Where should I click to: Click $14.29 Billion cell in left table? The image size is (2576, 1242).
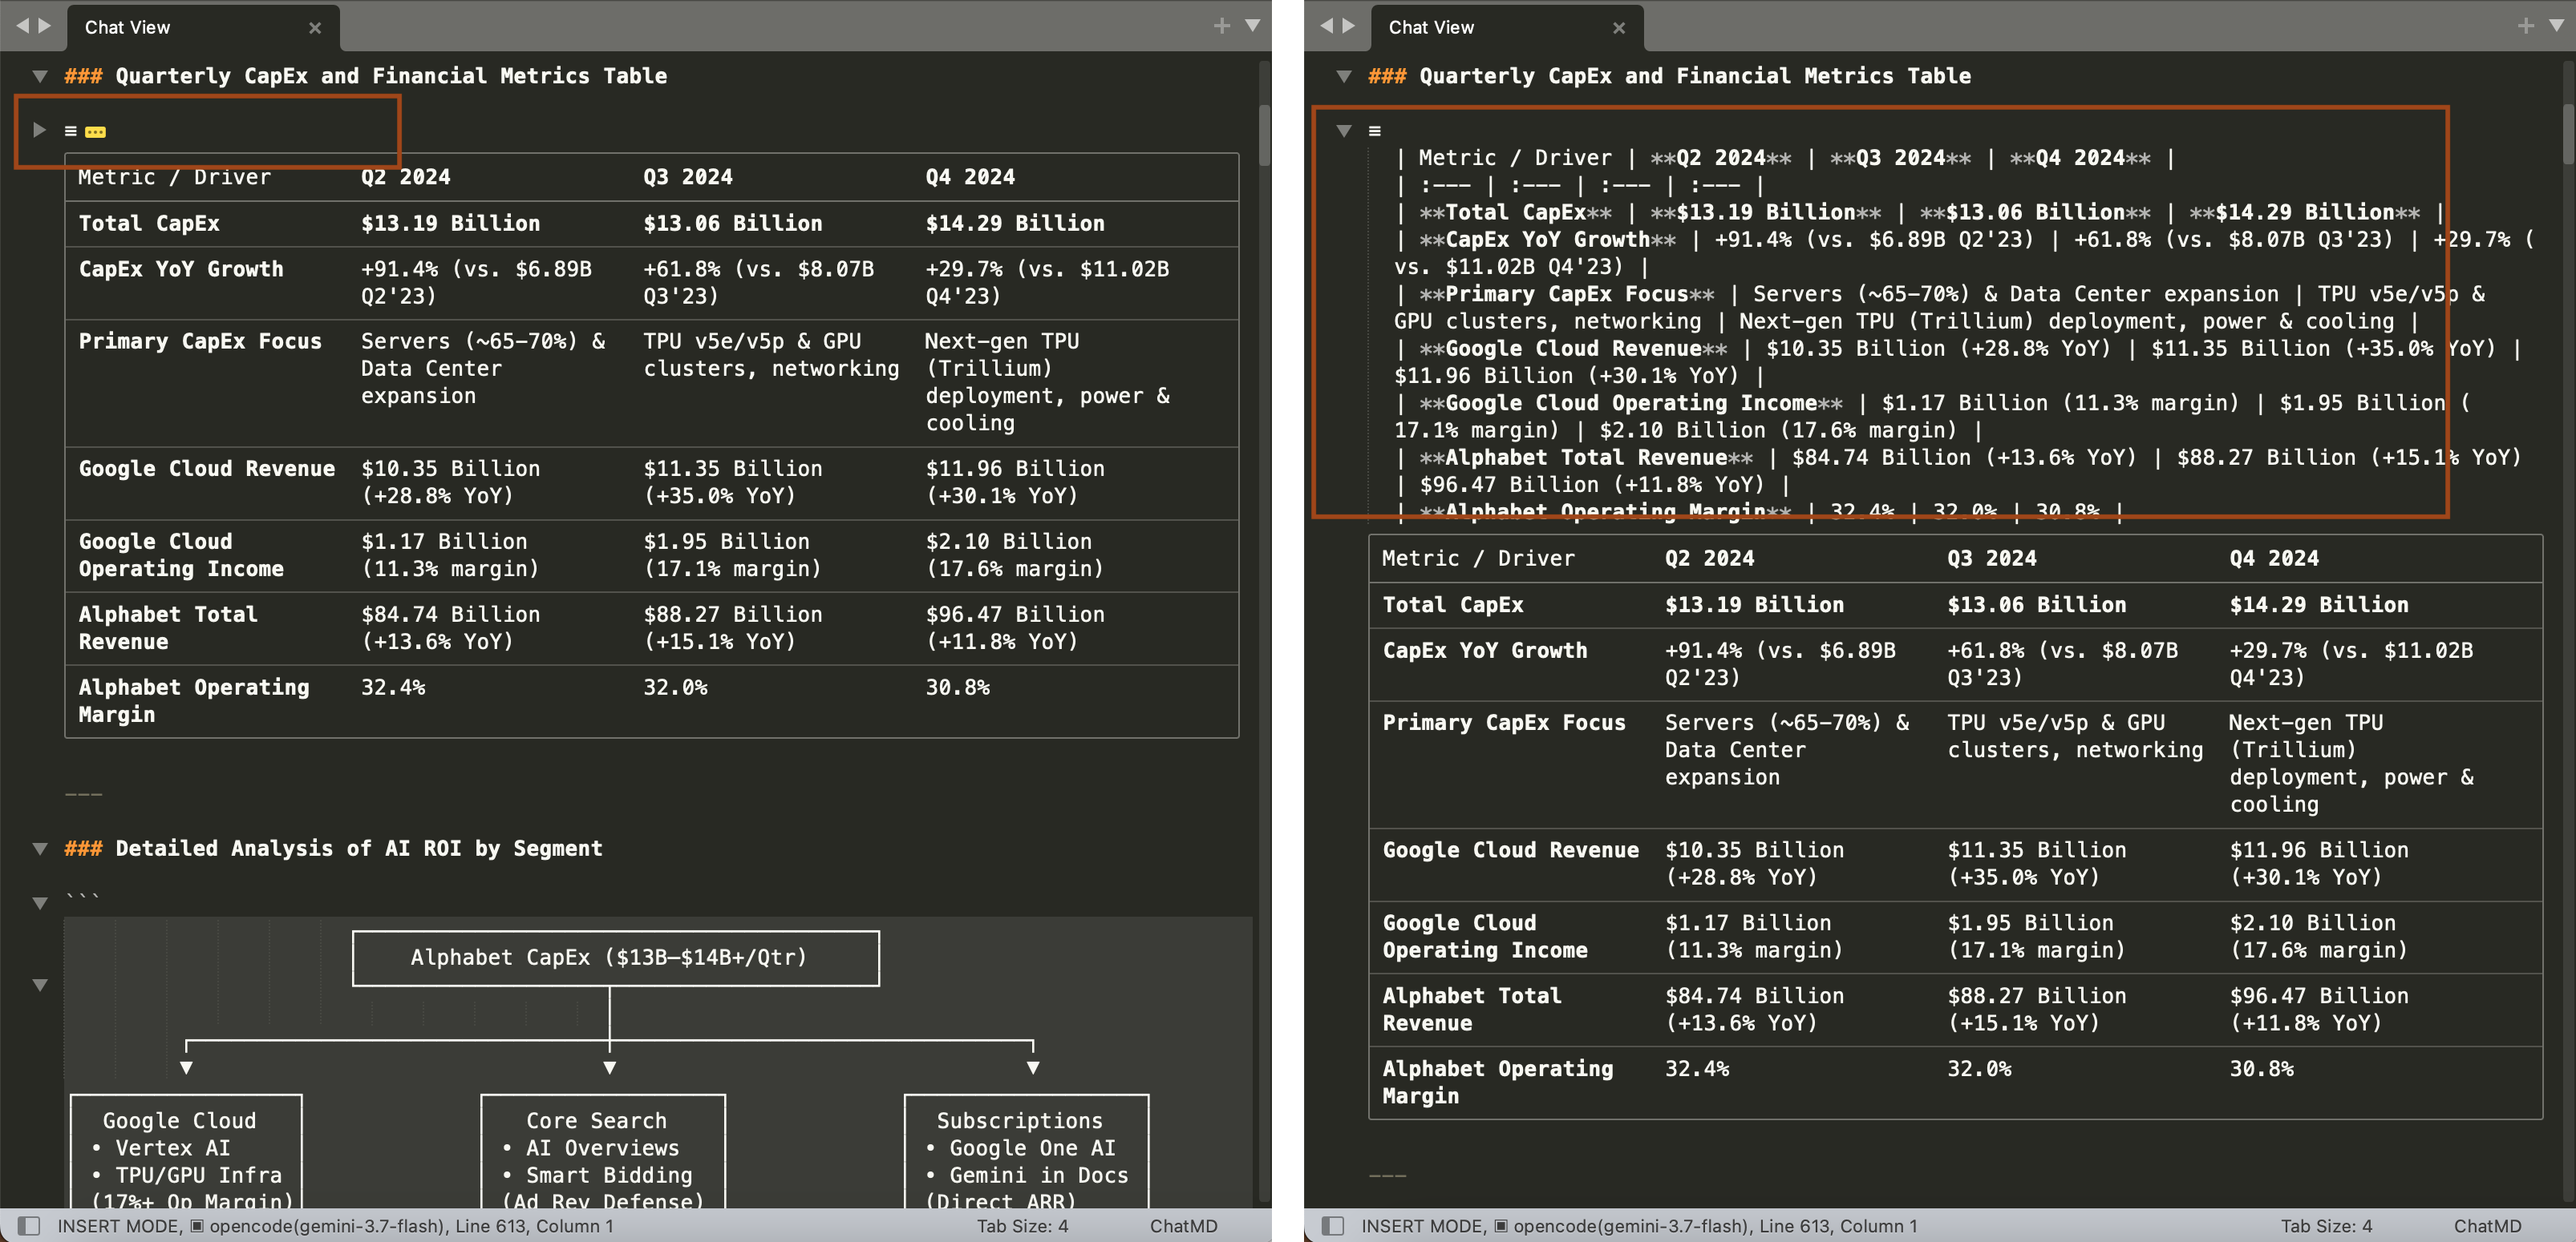click(1015, 224)
